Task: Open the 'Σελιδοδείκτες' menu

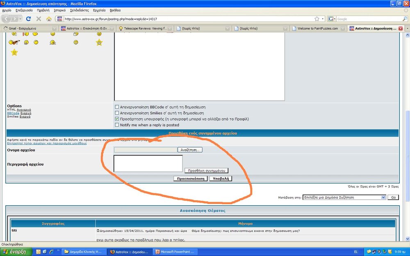Action: (x=79, y=10)
